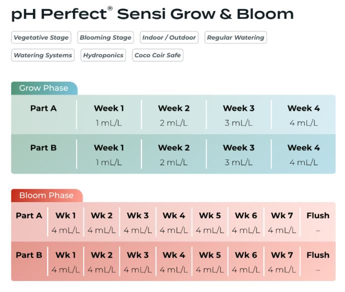
Task: Click the pH Perfect Sensi Grow & Bloom title
Action: click(x=152, y=13)
